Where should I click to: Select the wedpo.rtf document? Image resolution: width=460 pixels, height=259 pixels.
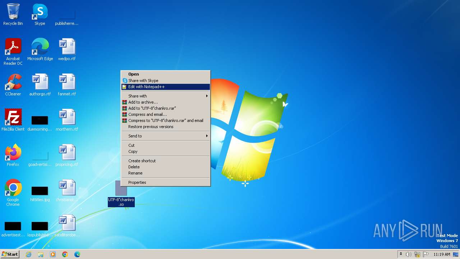tap(67, 50)
